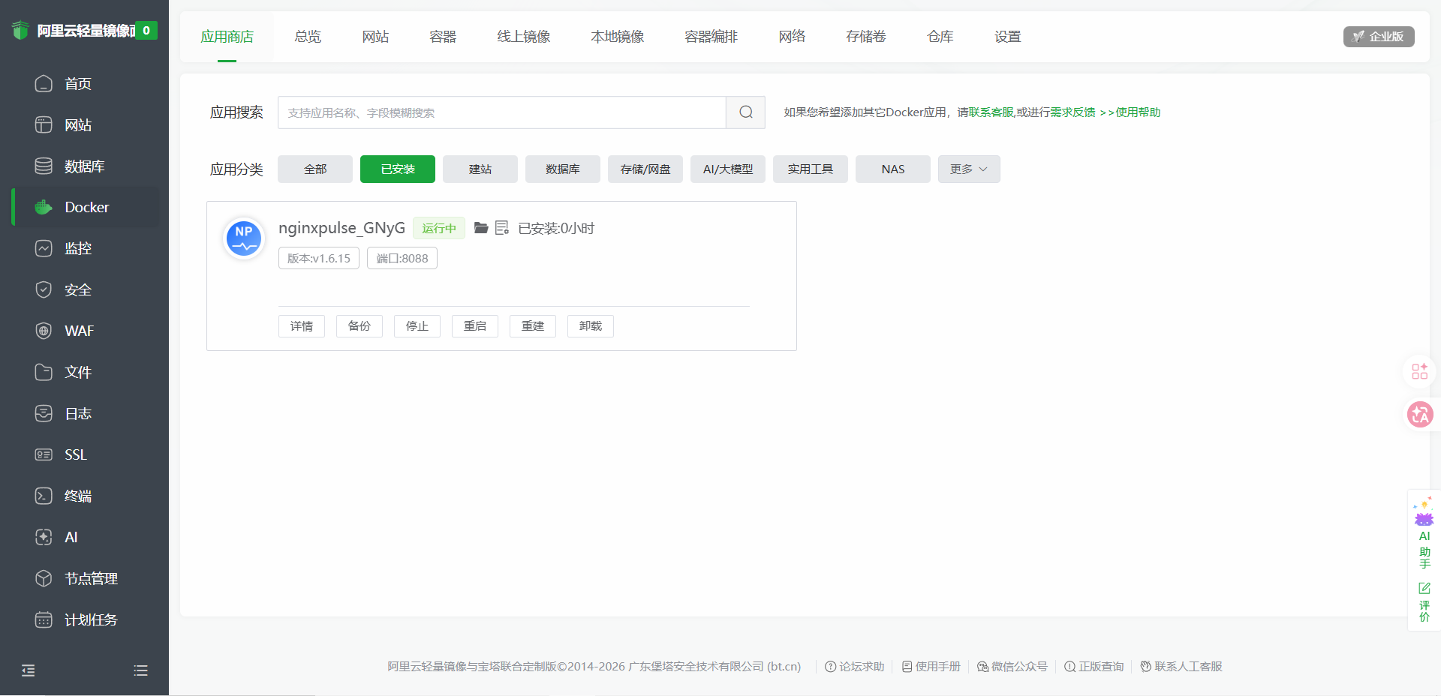Open 计划任务 scheduled tasks icon
Image resolution: width=1441 pixels, height=696 pixels.
44,619
